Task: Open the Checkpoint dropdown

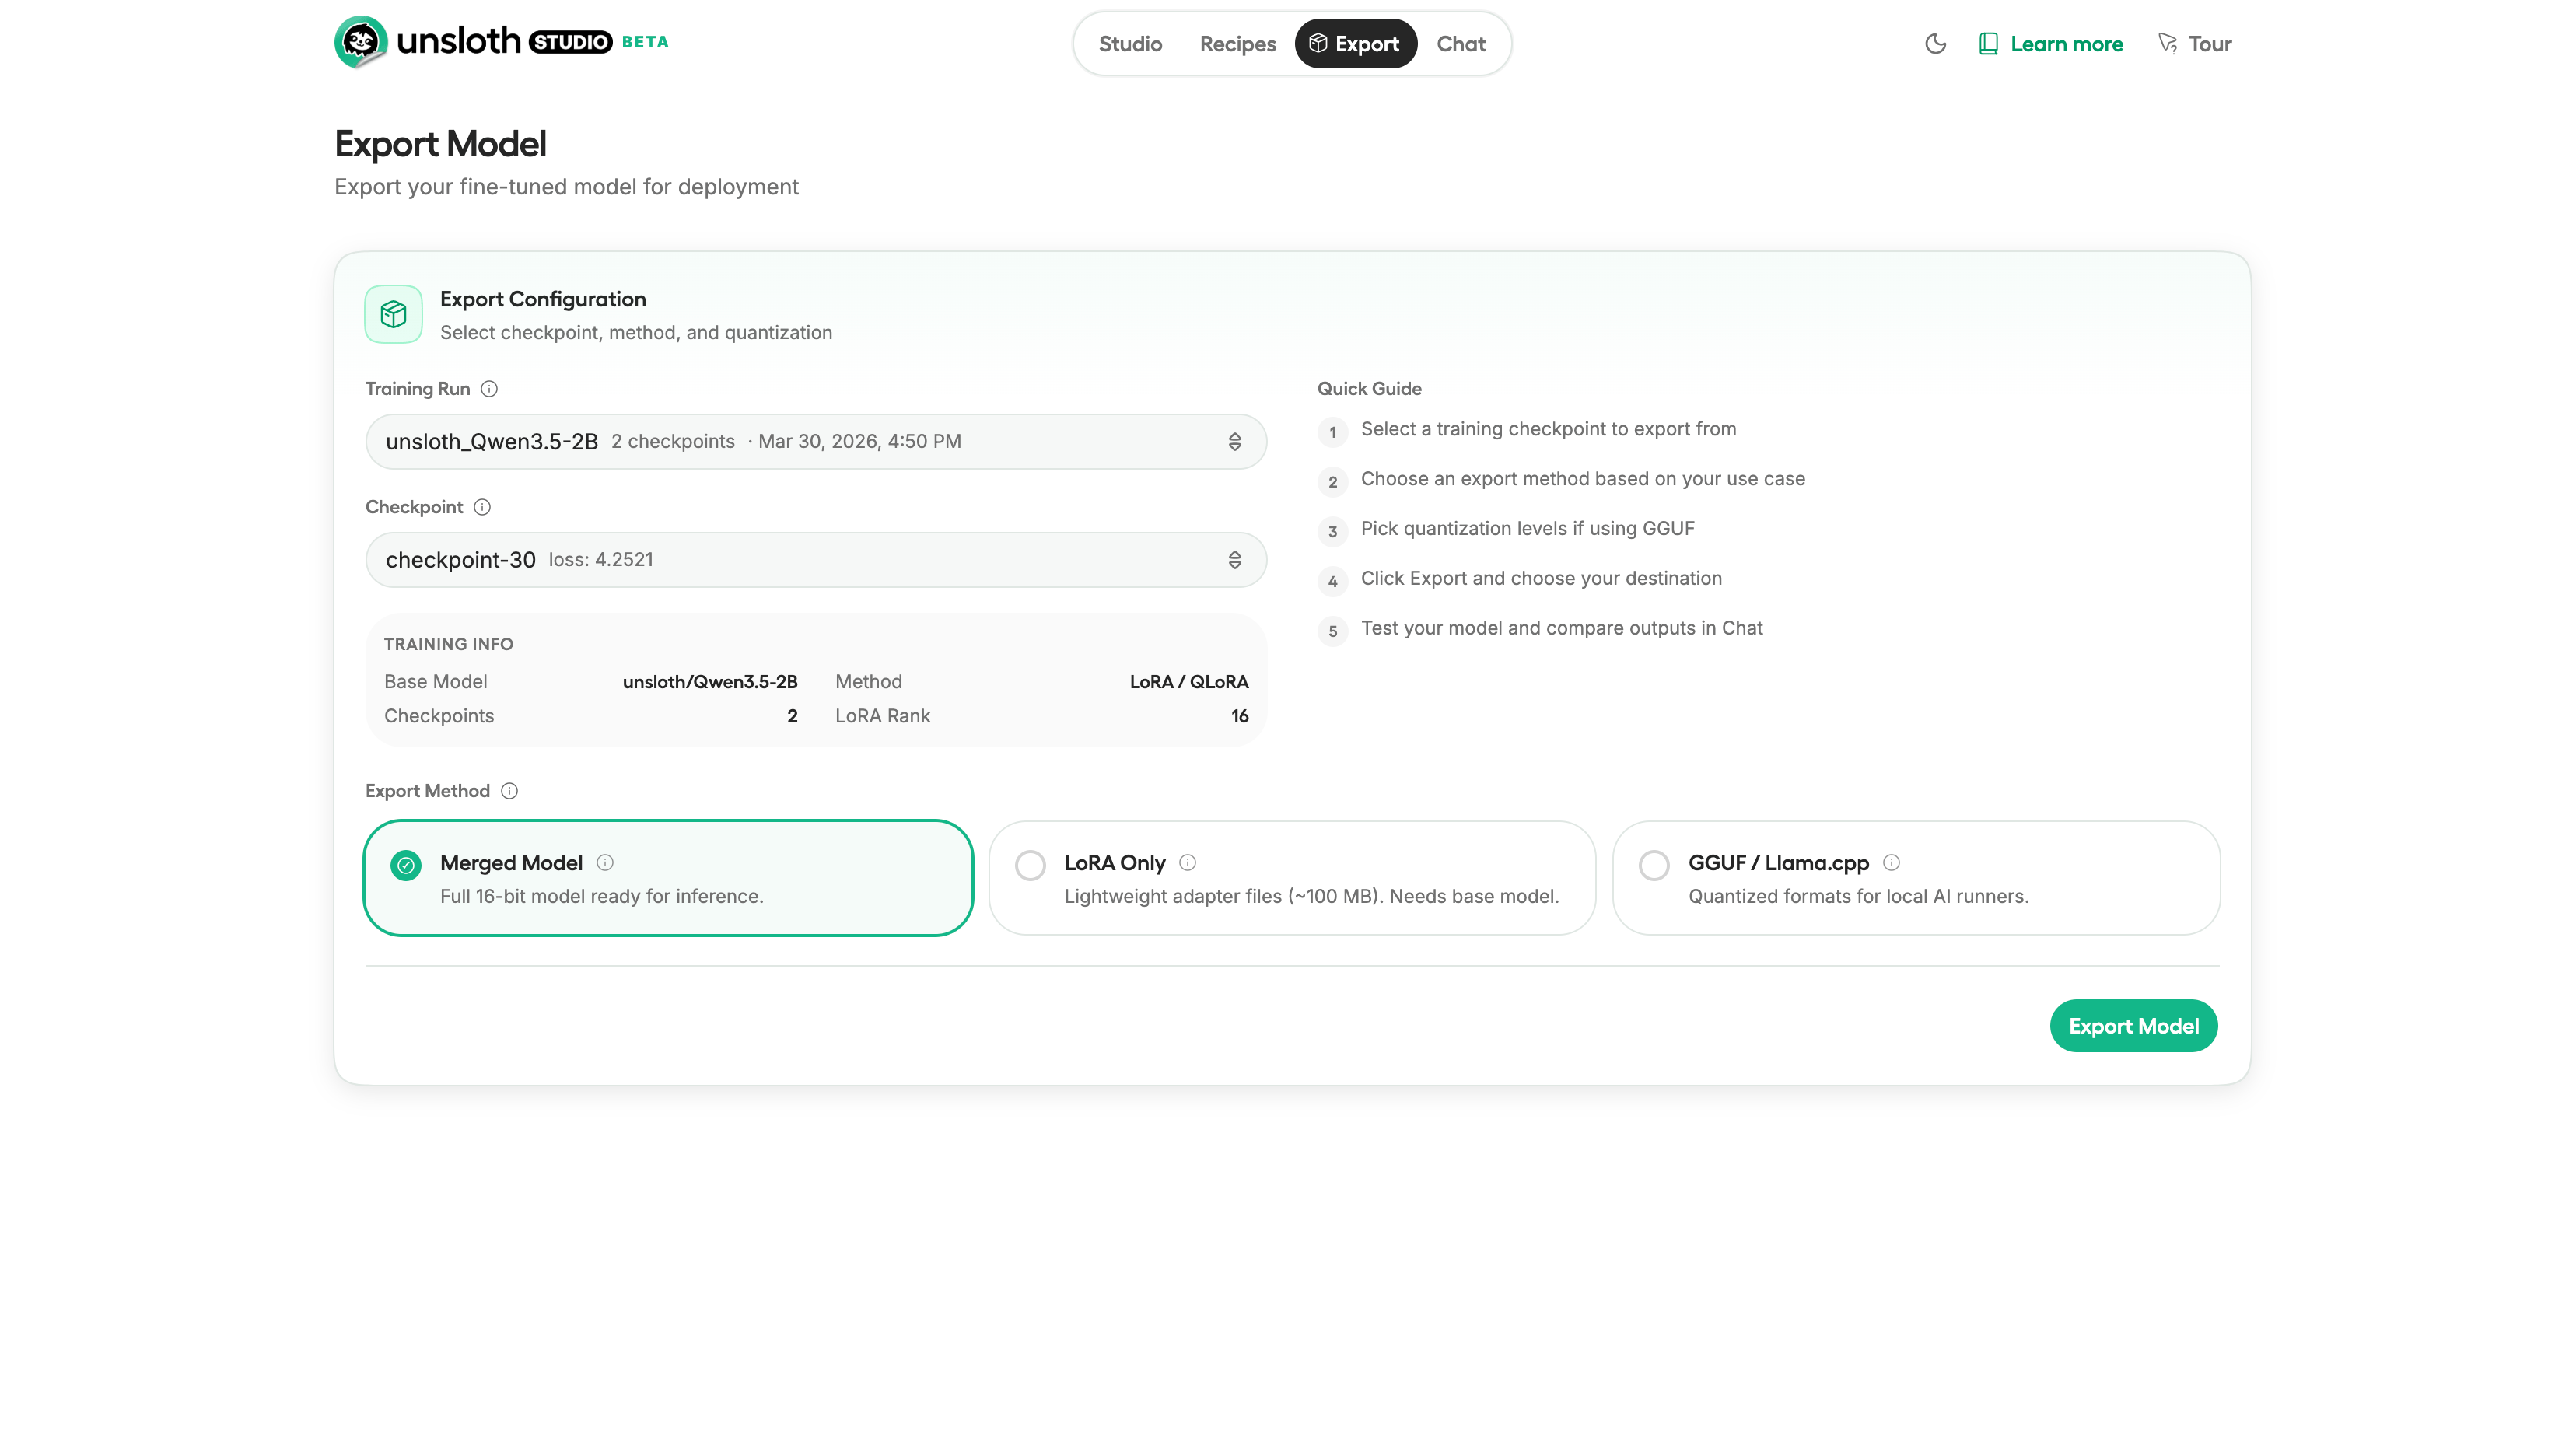Action: pyautogui.click(x=816, y=560)
